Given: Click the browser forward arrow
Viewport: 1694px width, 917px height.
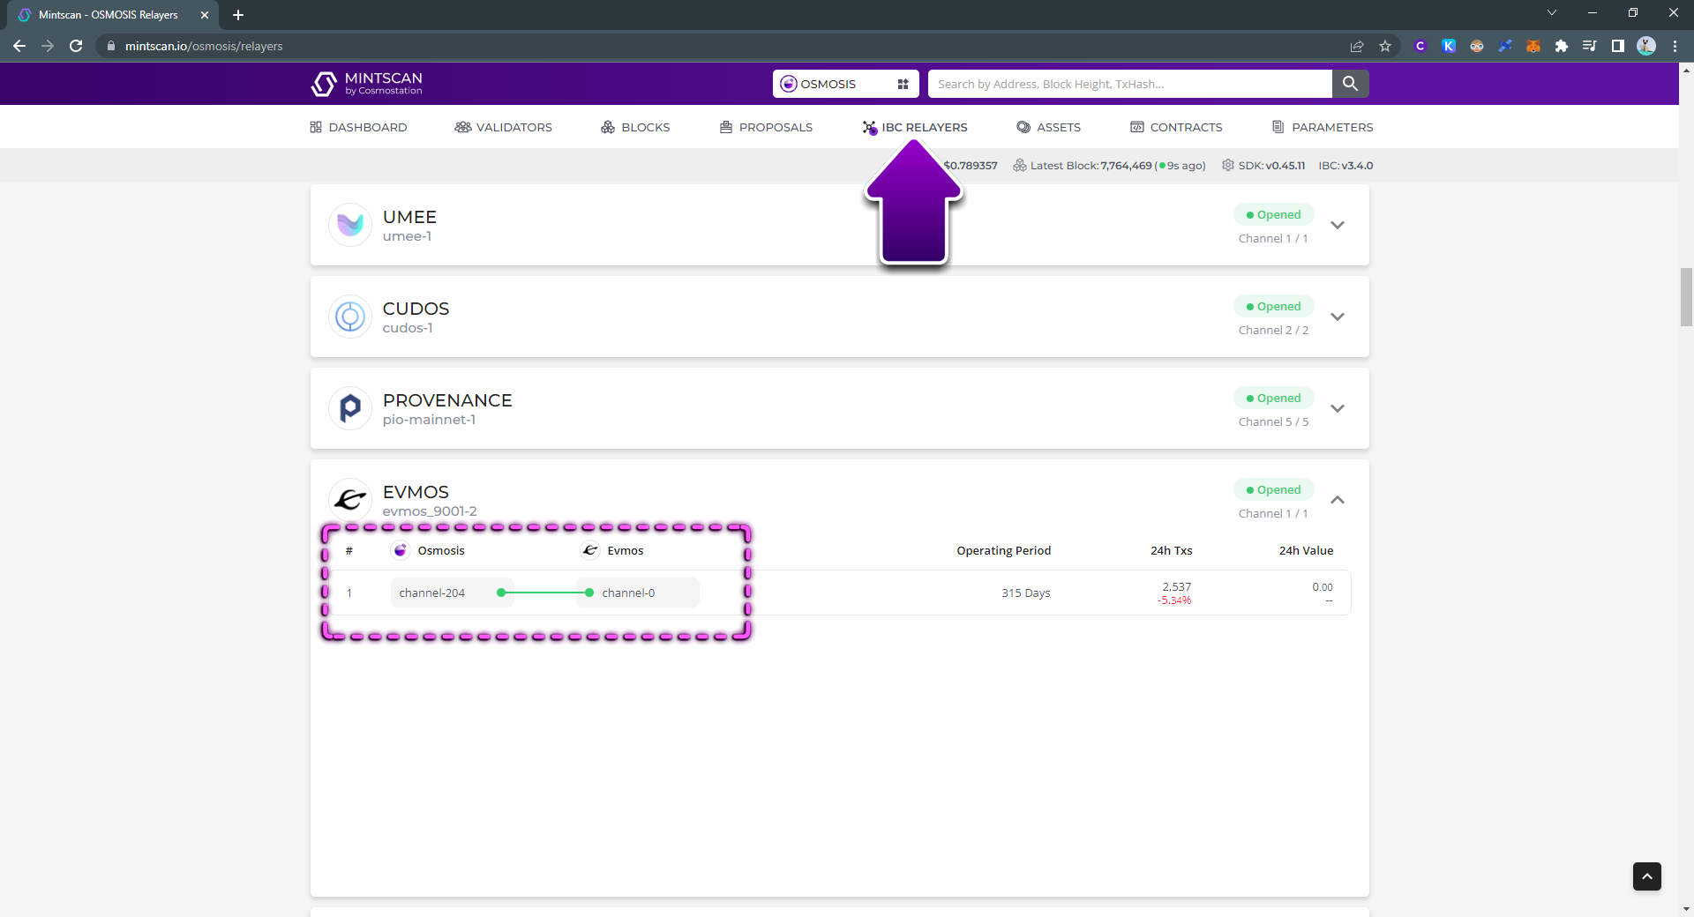Looking at the screenshot, I should (48, 46).
